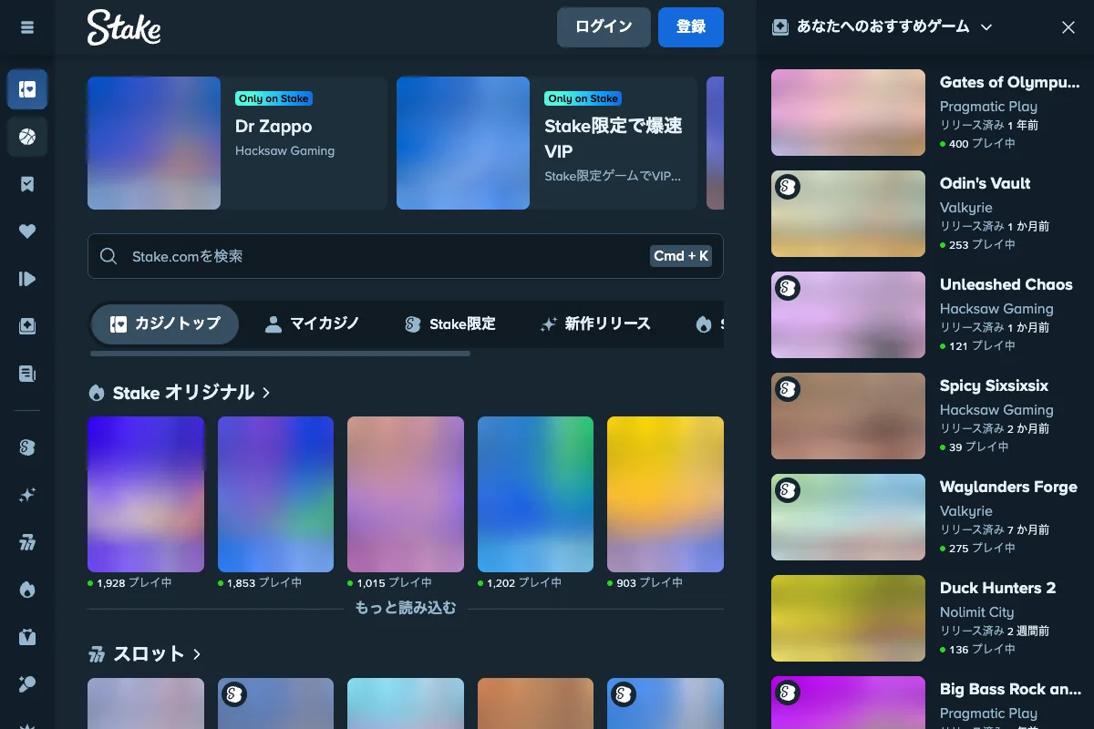The width and height of the screenshot is (1094, 729).
Task: Open the Stake限定で爆速VIP promo card
Action: (x=547, y=143)
